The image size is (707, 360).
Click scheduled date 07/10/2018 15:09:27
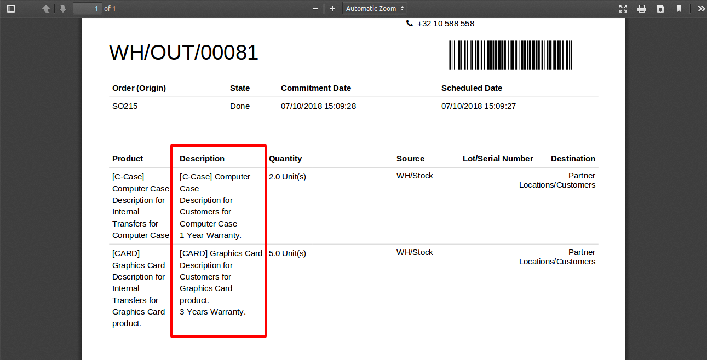tap(479, 106)
